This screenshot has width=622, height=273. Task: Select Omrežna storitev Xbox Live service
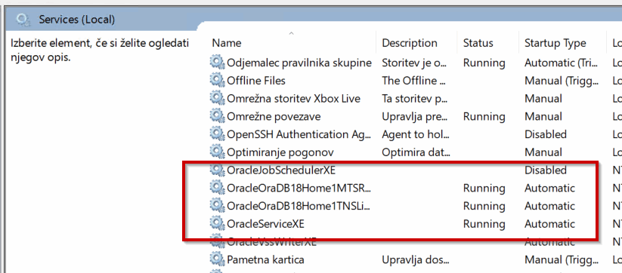(x=293, y=98)
